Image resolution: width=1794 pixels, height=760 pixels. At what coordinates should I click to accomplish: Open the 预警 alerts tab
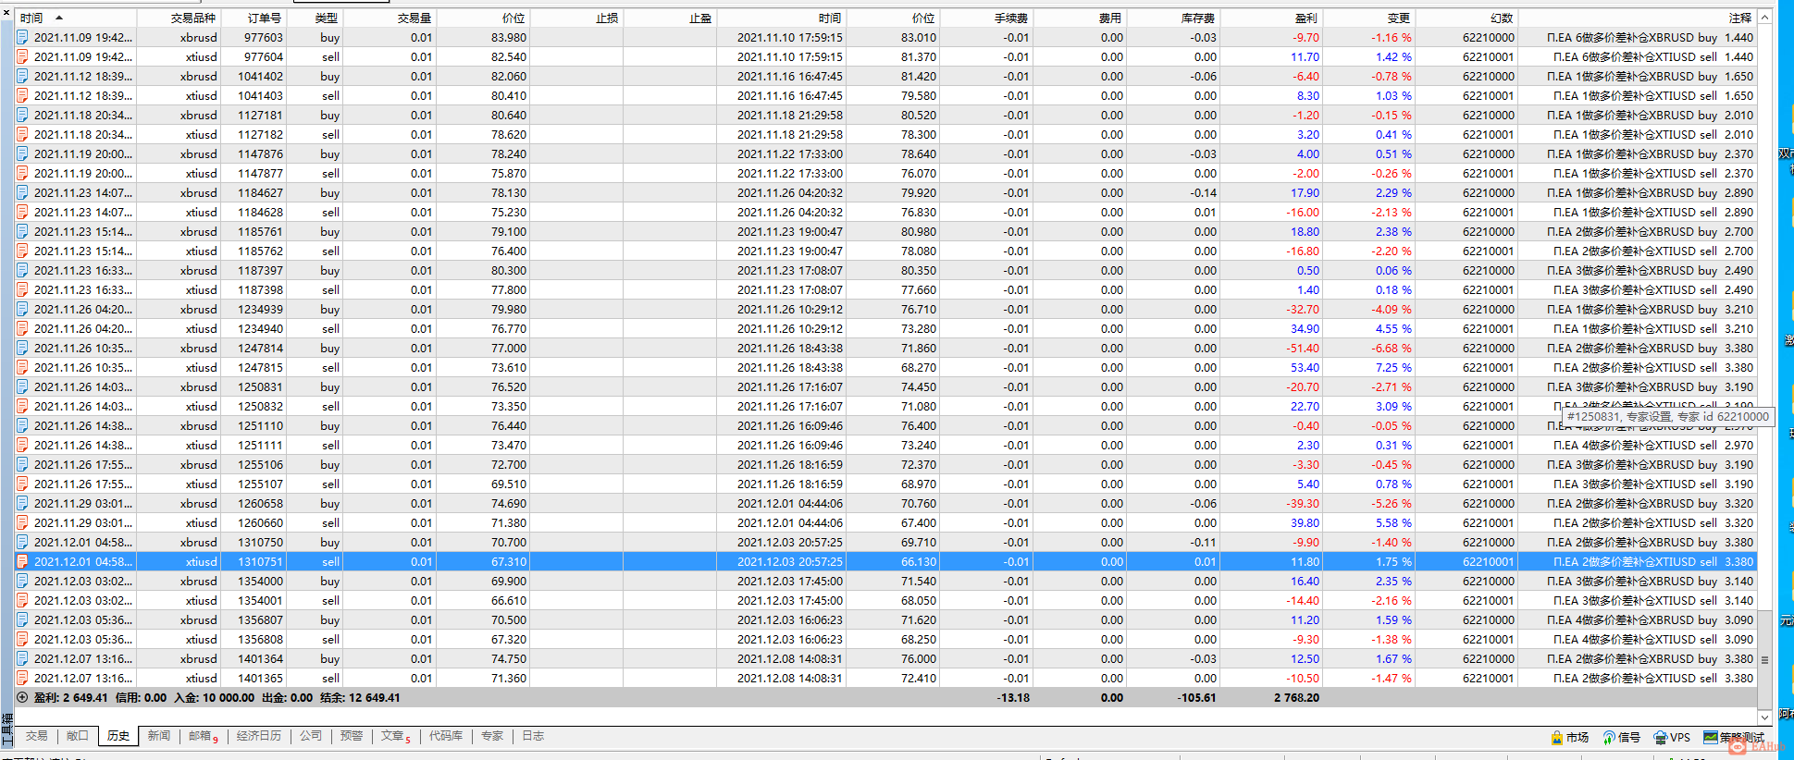(x=352, y=736)
